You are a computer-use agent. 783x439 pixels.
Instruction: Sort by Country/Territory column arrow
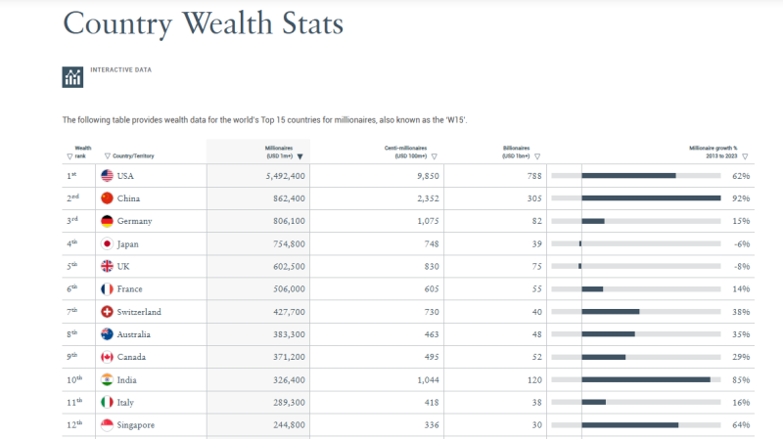pos(107,156)
